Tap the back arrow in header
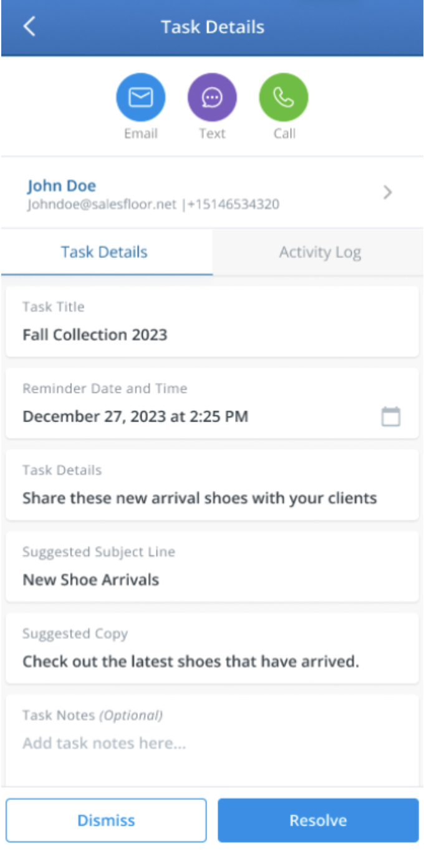 click(29, 27)
